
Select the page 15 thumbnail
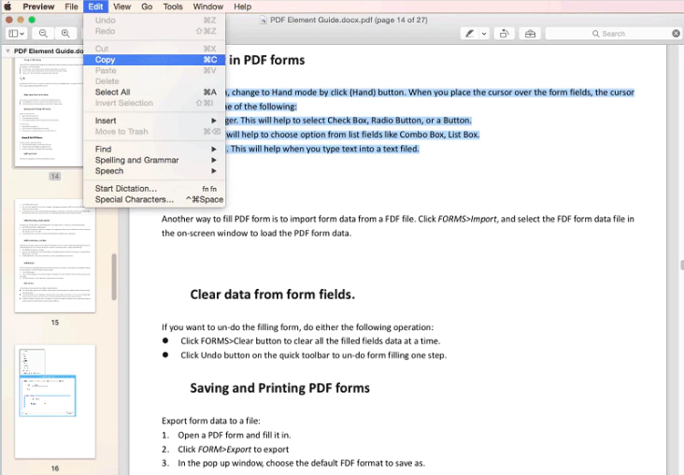tap(55, 256)
